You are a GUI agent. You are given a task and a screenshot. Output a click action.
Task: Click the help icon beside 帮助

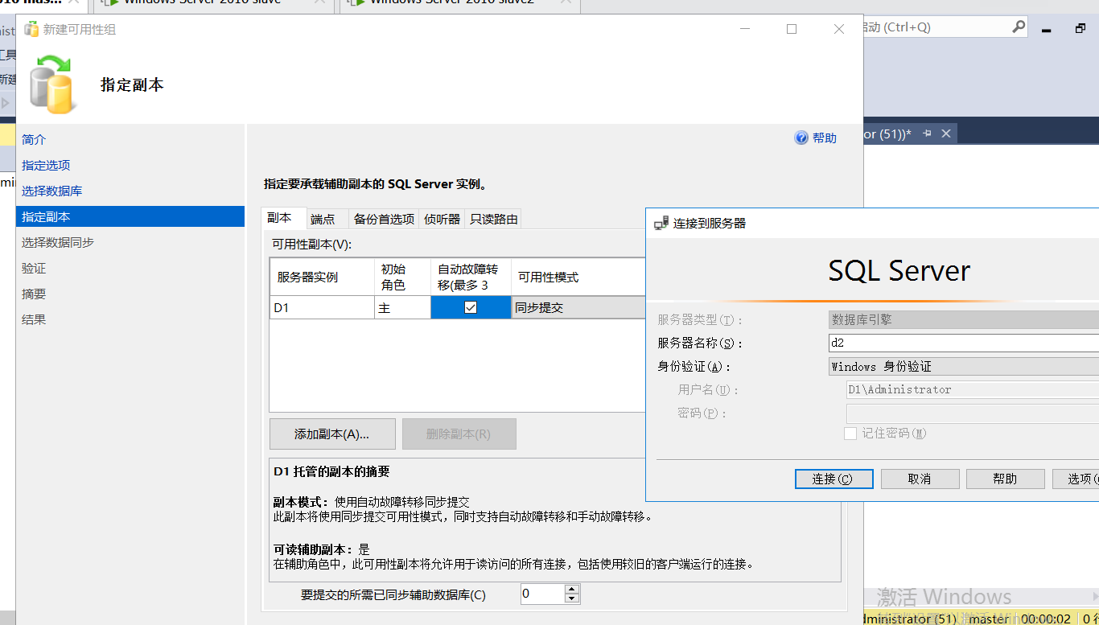(801, 138)
